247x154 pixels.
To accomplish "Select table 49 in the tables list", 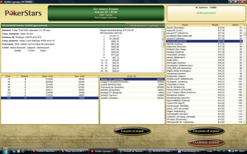I will [x=50, y=84].
